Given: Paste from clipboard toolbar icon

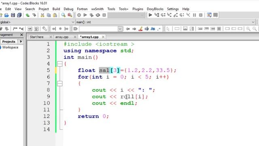Looking at the screenshot, I should point(55,15).
